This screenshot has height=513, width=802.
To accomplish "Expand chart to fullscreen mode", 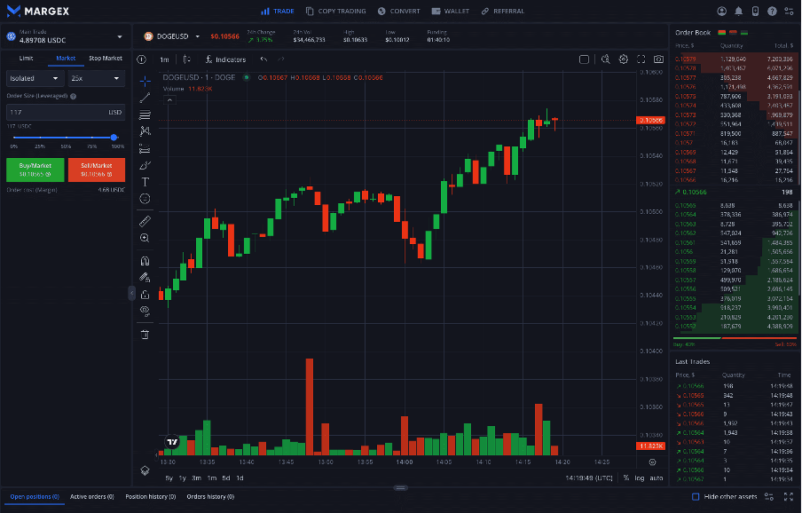I will (x=641, y=59).
